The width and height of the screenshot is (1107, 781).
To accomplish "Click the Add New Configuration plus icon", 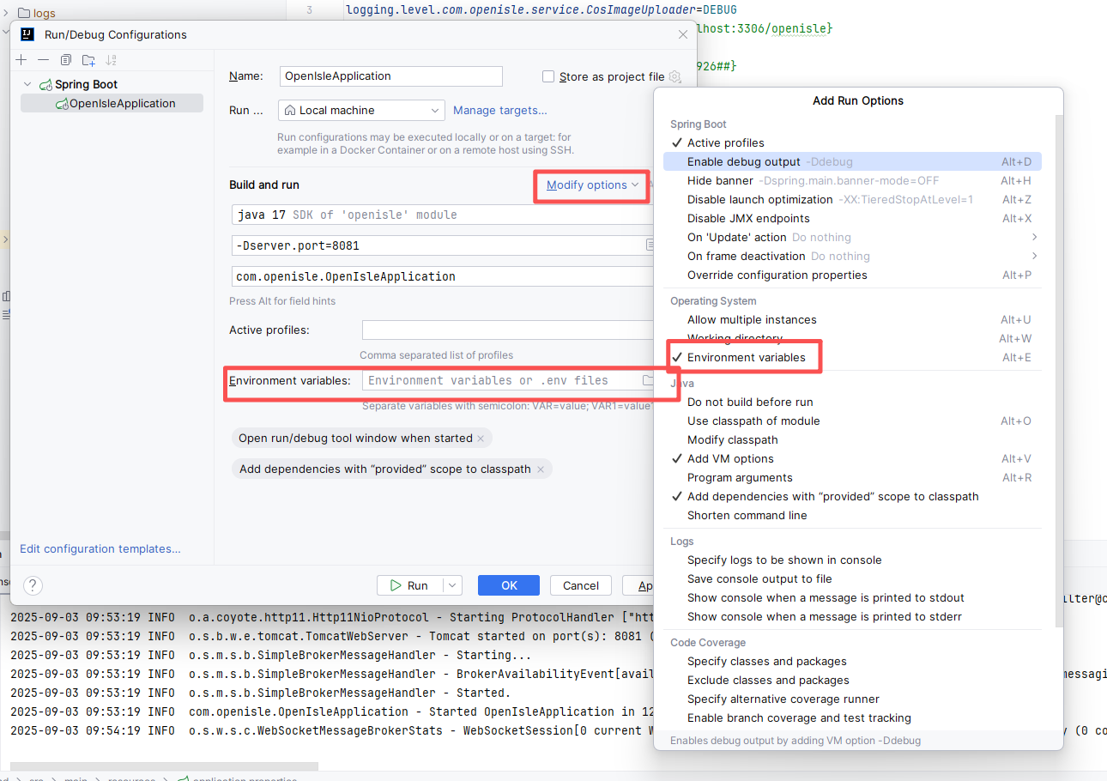I will tap(21, 60).
